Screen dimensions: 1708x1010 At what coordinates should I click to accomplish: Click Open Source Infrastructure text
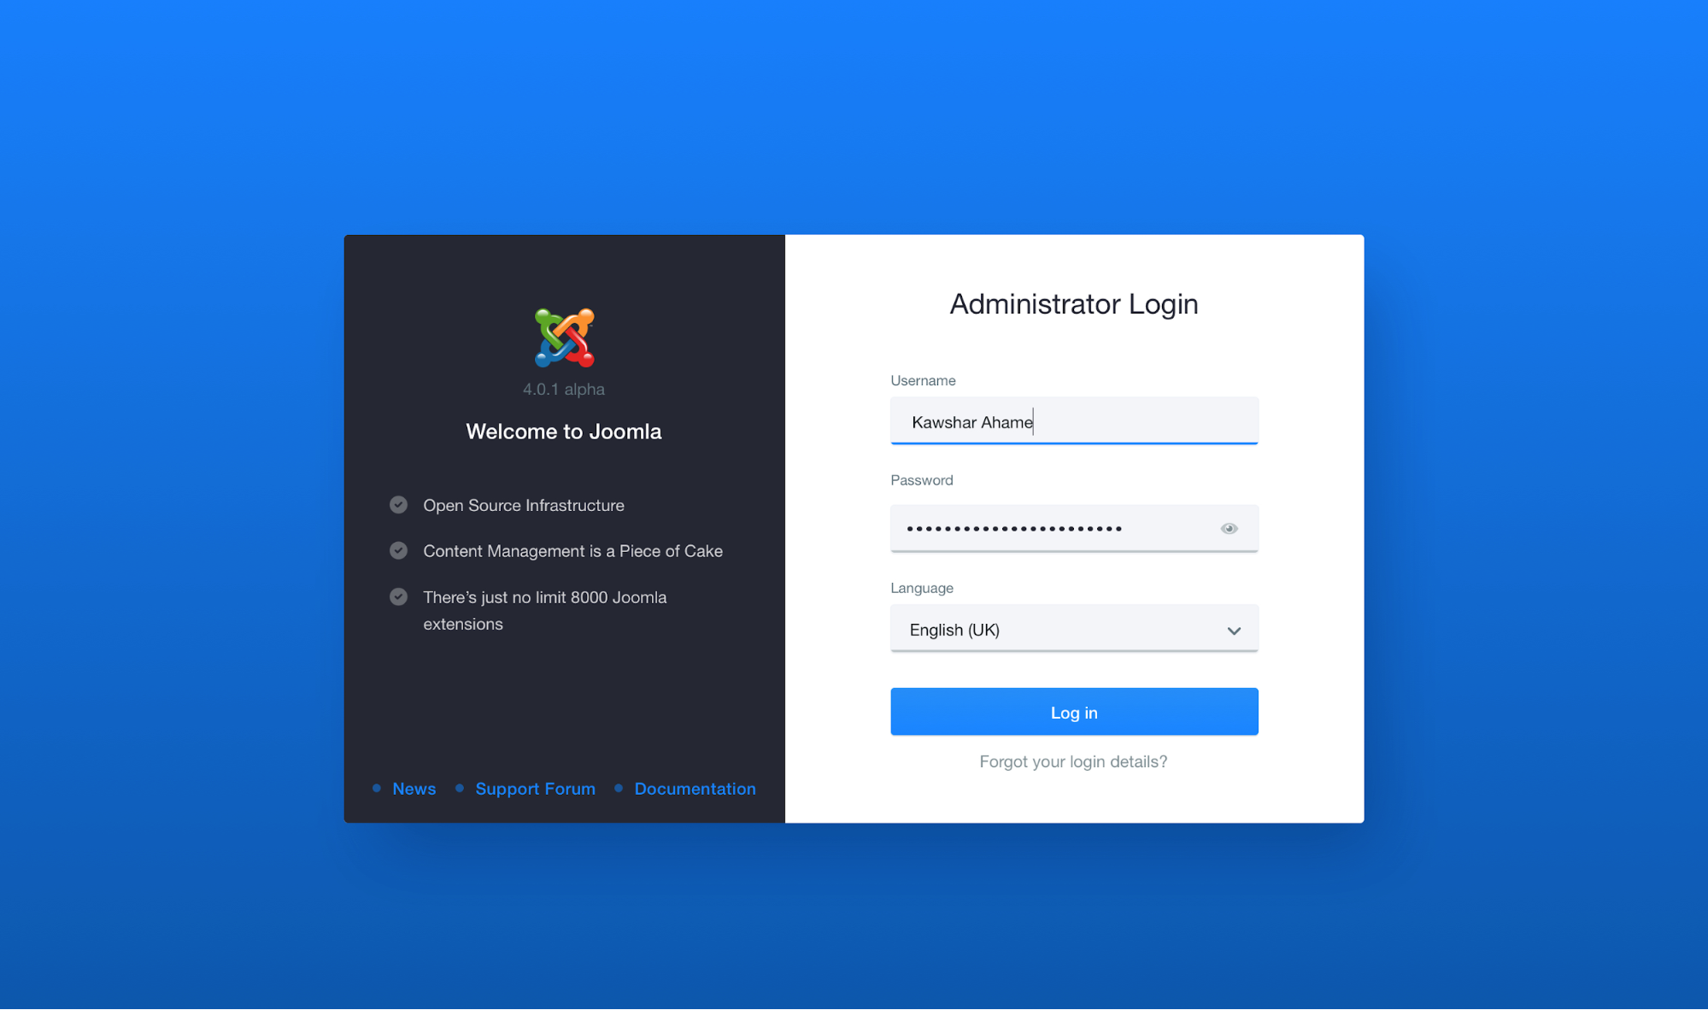click(x=524, y=505)
